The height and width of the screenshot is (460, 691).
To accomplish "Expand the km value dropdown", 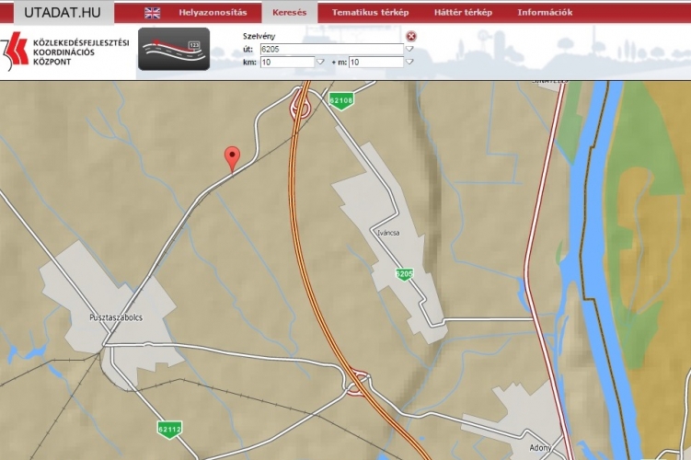I will tap(320, 63).
